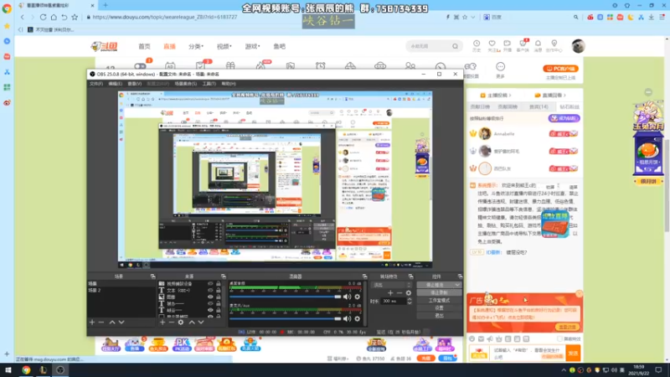670x377 pixels.
Task: Adjust the desktop audio volume slider
Action: pos(286,297)
